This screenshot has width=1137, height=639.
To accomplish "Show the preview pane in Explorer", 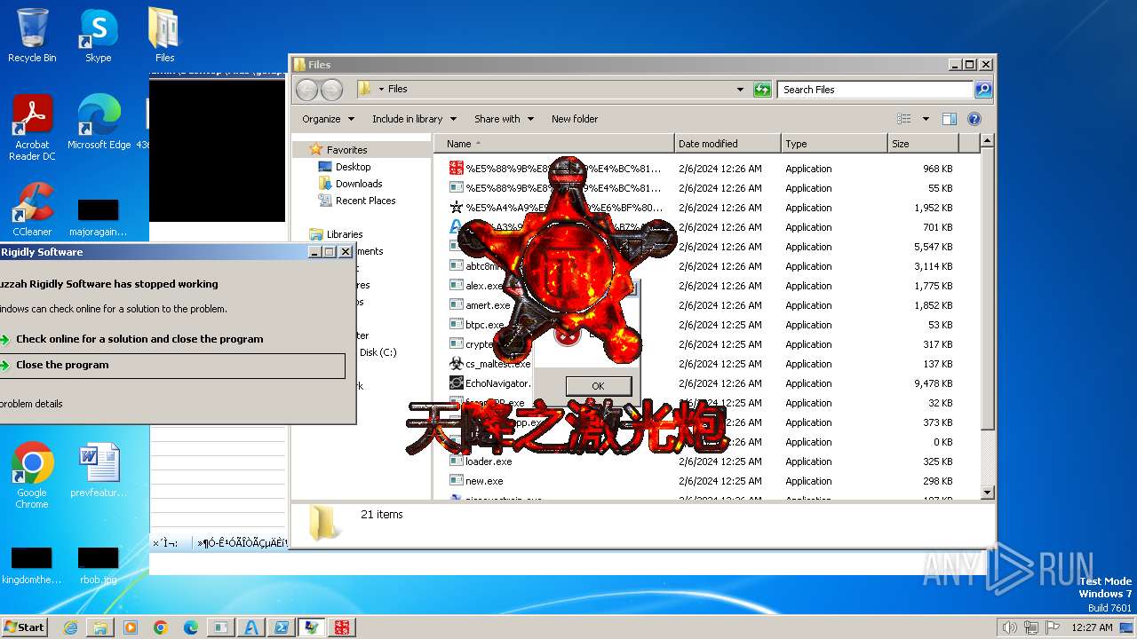I will 949,119.
